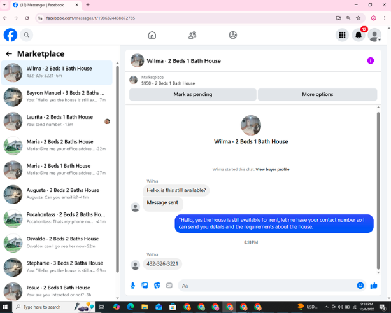Open Microsoft Store from the taskbar

tap(173, 307)
